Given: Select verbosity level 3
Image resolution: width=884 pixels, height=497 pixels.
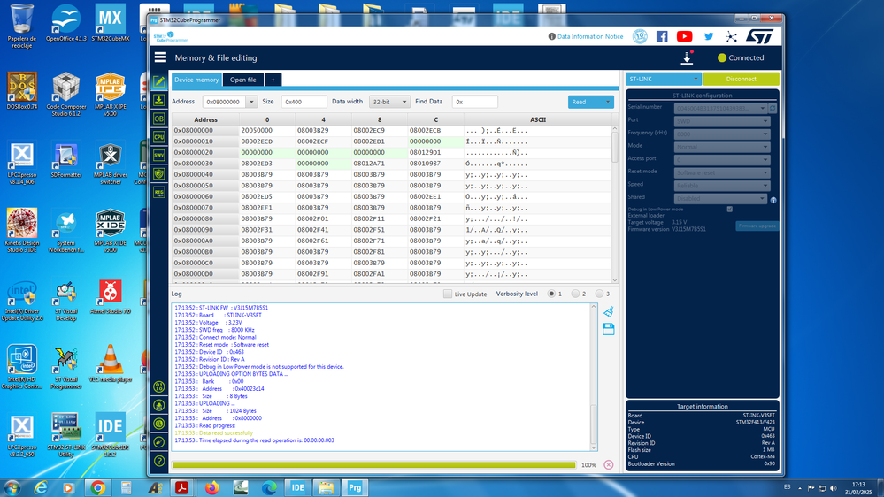Looking at the screenshot, I should click(x=599, y=294).
